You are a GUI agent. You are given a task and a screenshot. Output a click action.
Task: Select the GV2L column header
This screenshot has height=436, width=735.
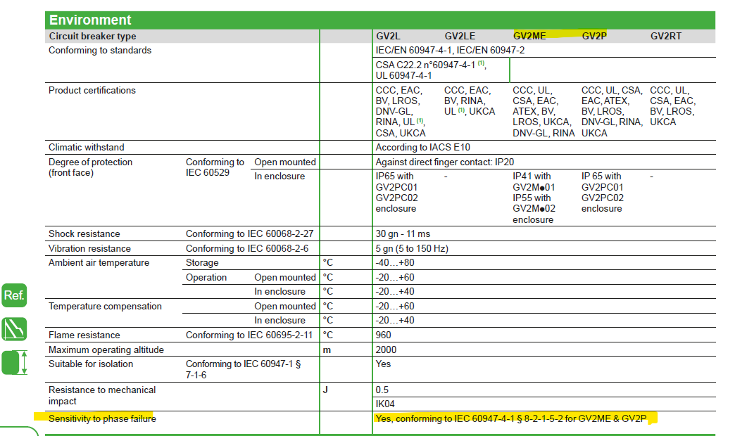point(388,36)
